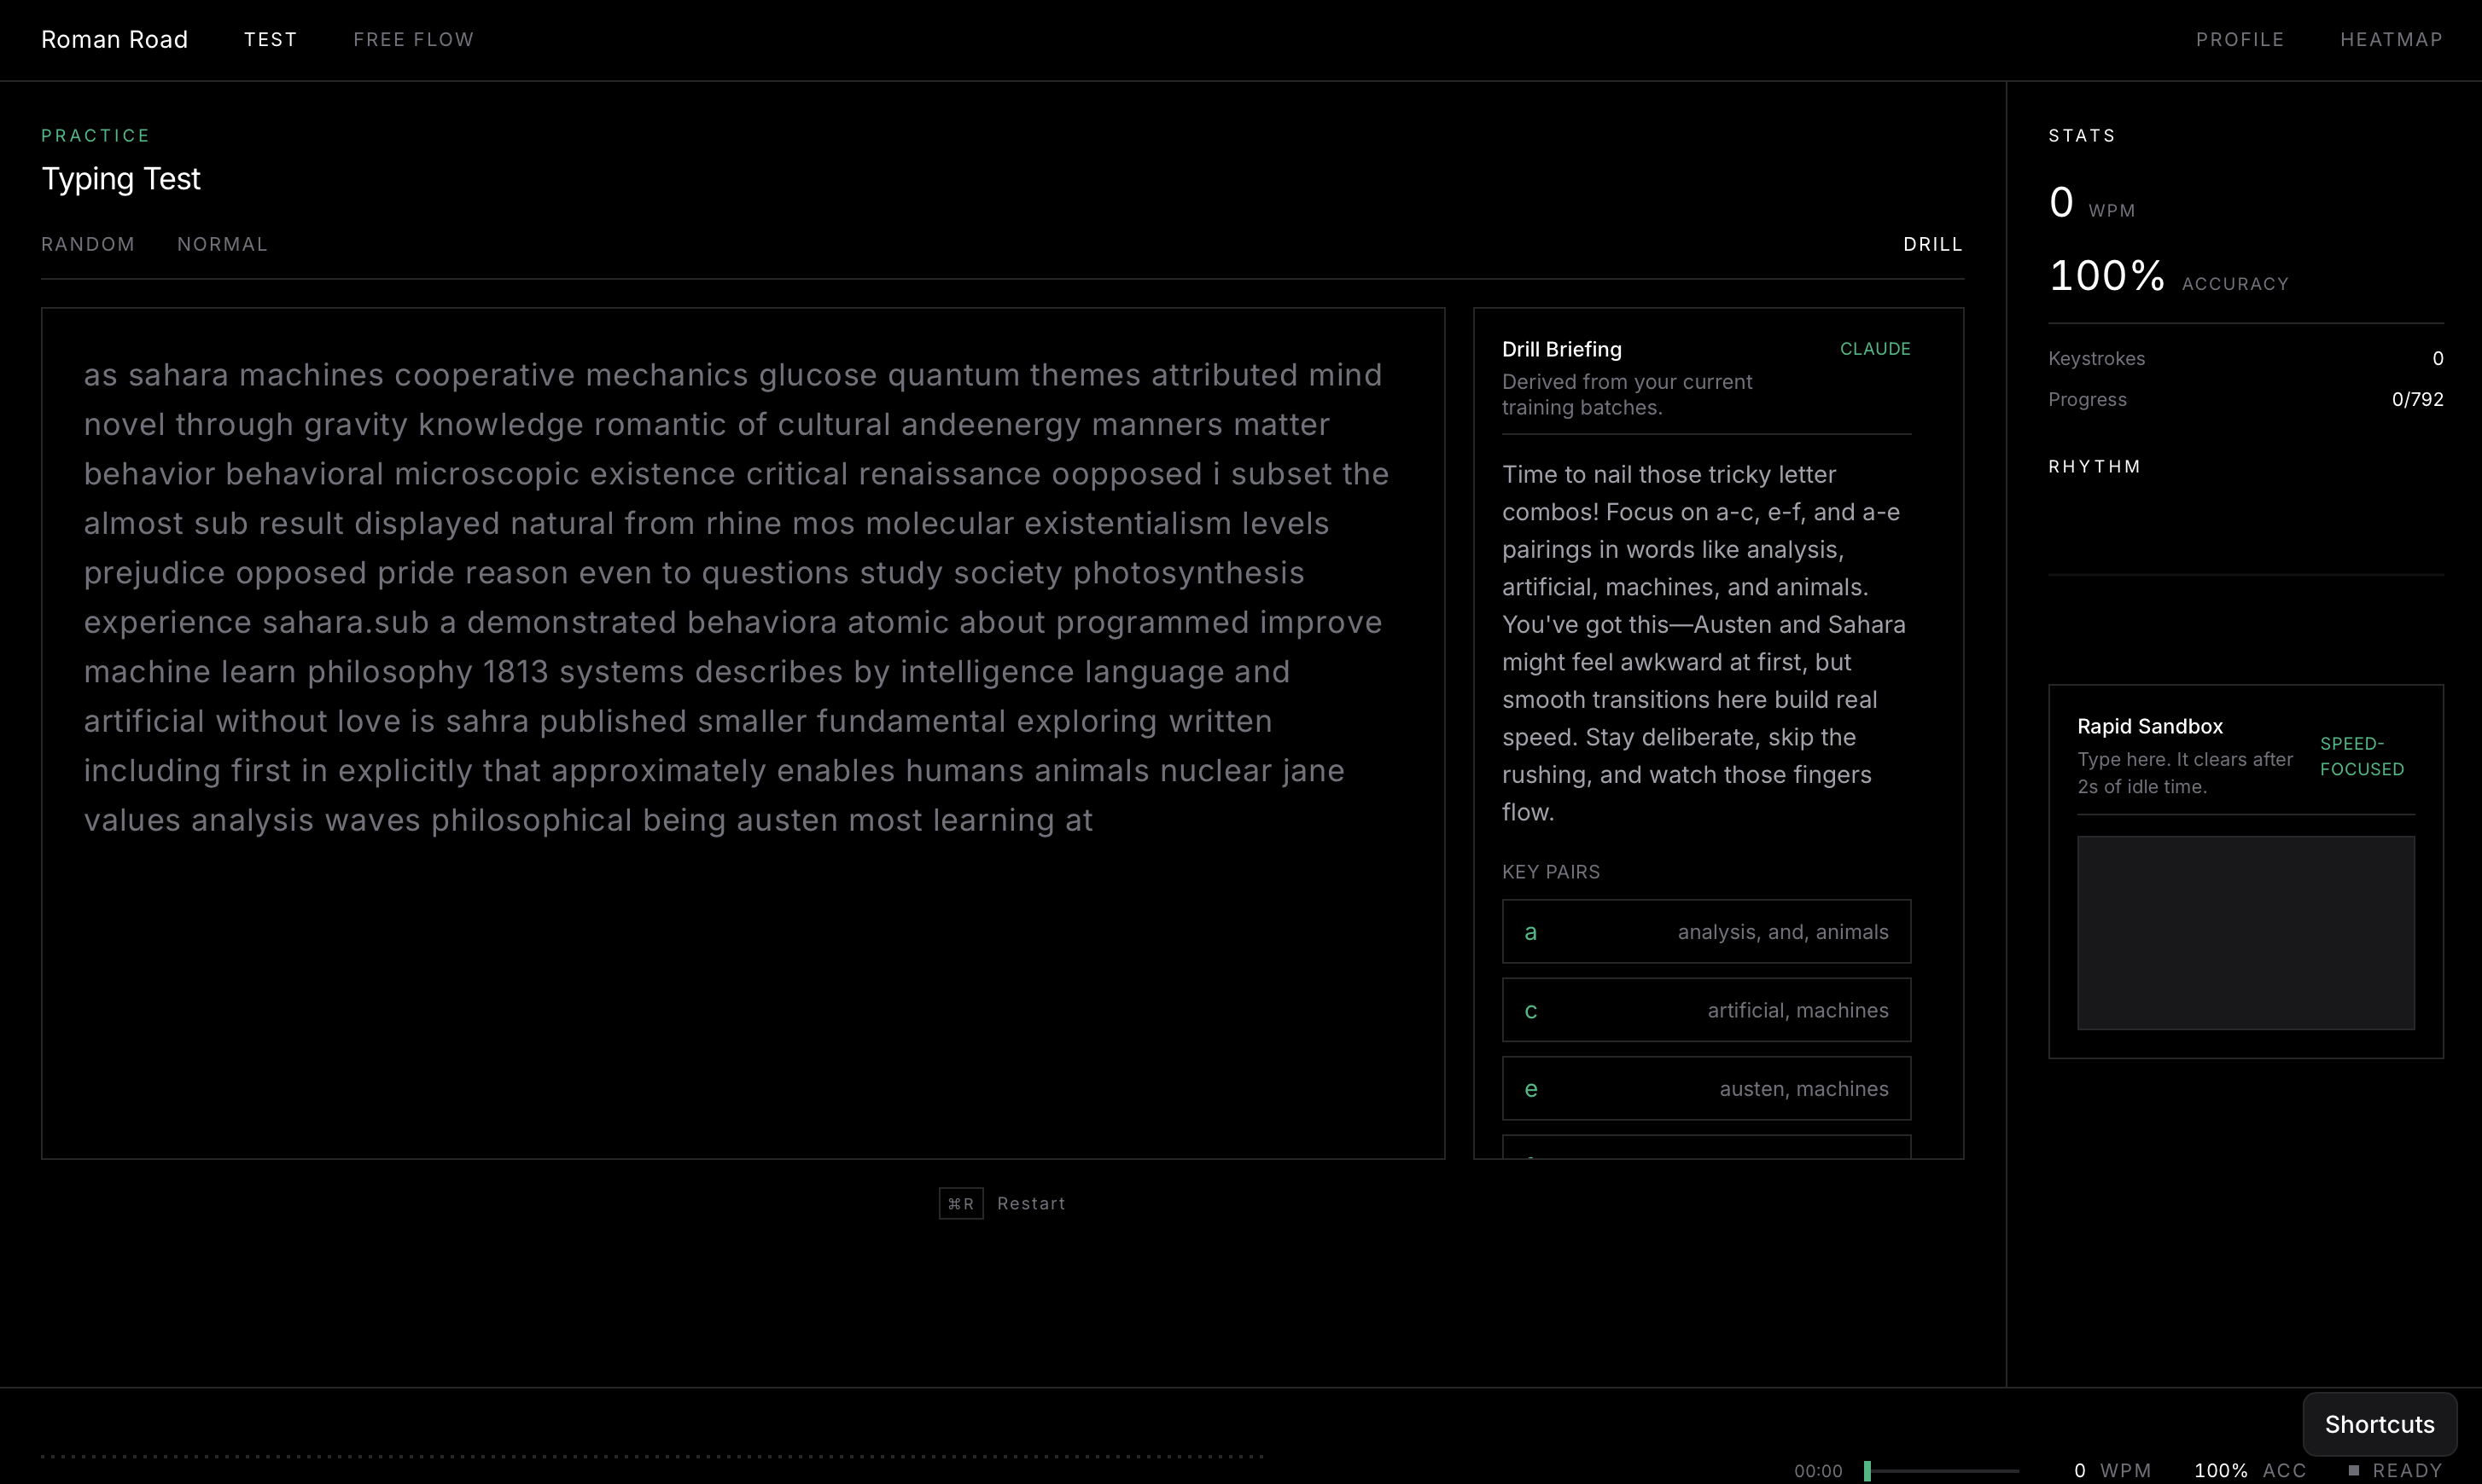Select the DRILL mode tab
Image resolution: width=2482 pixels, height=1484 pixels.
pos(1931,244)
